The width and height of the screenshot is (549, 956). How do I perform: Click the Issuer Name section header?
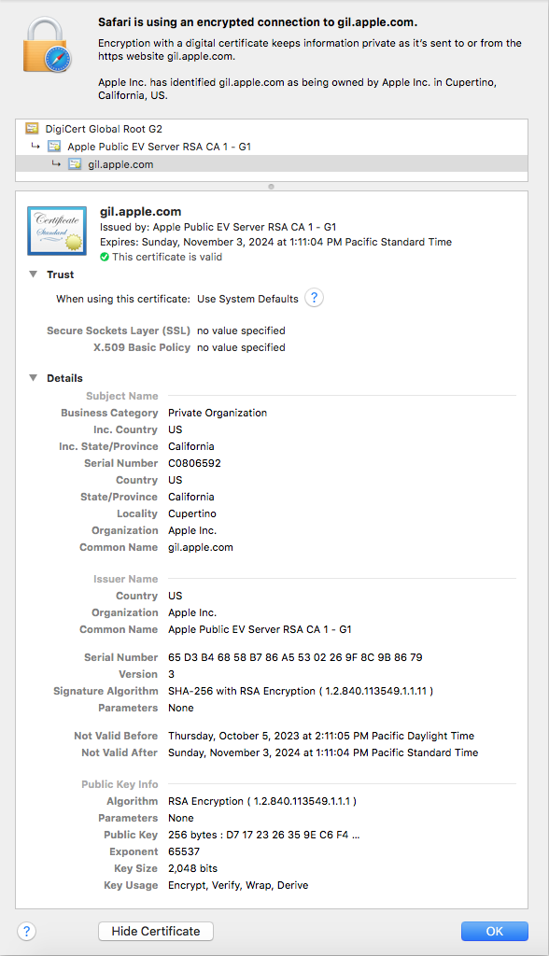coord(126,579)
